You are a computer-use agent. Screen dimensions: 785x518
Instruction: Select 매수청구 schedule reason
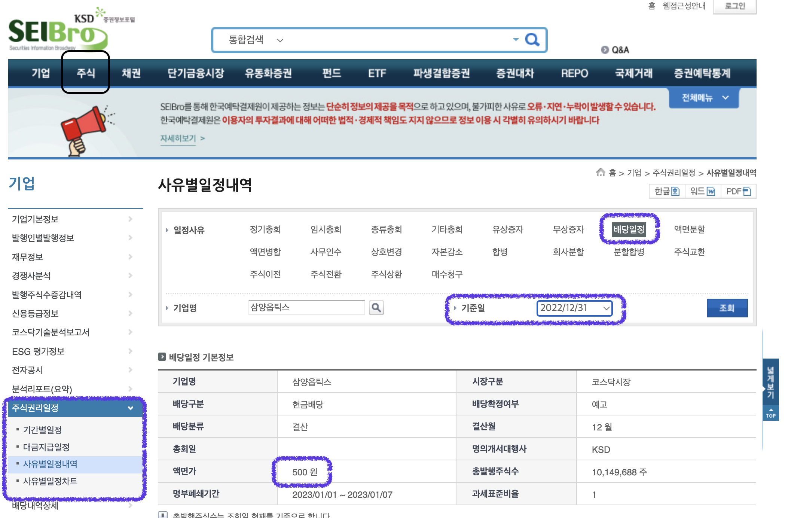pyautogui.click(x=447, y=274)
